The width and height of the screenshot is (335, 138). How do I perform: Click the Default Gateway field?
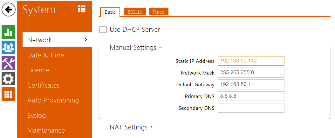click(251, 84)
